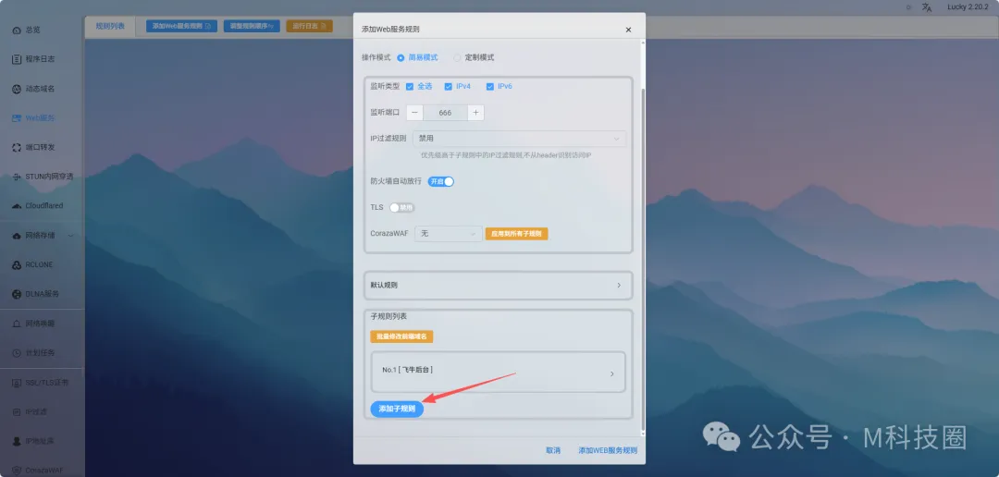Open 网络唤醒 via its bell icon

pyautogui.click(x=18, y=324)
